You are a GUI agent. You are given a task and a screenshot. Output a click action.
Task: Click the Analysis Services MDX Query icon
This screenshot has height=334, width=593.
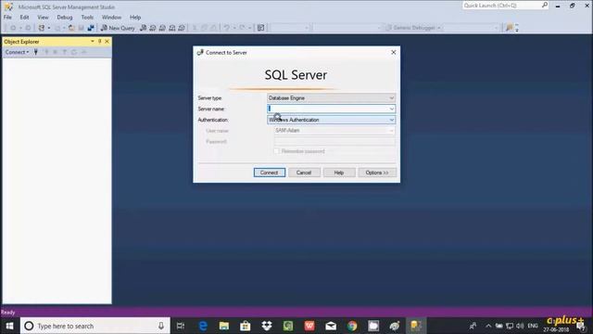[x=153, y=28]
